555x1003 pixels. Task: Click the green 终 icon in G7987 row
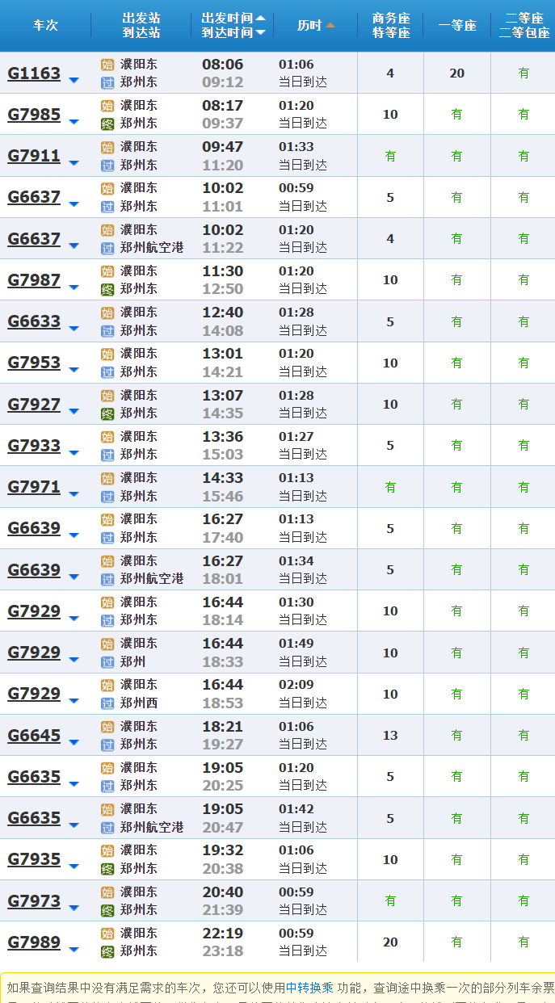(x=107, y=289)
